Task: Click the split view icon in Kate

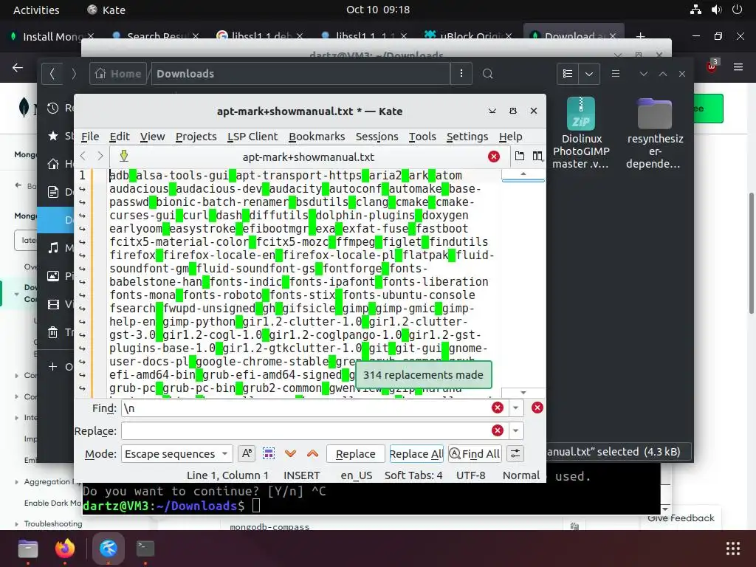Action: click(x=537, y=157)
